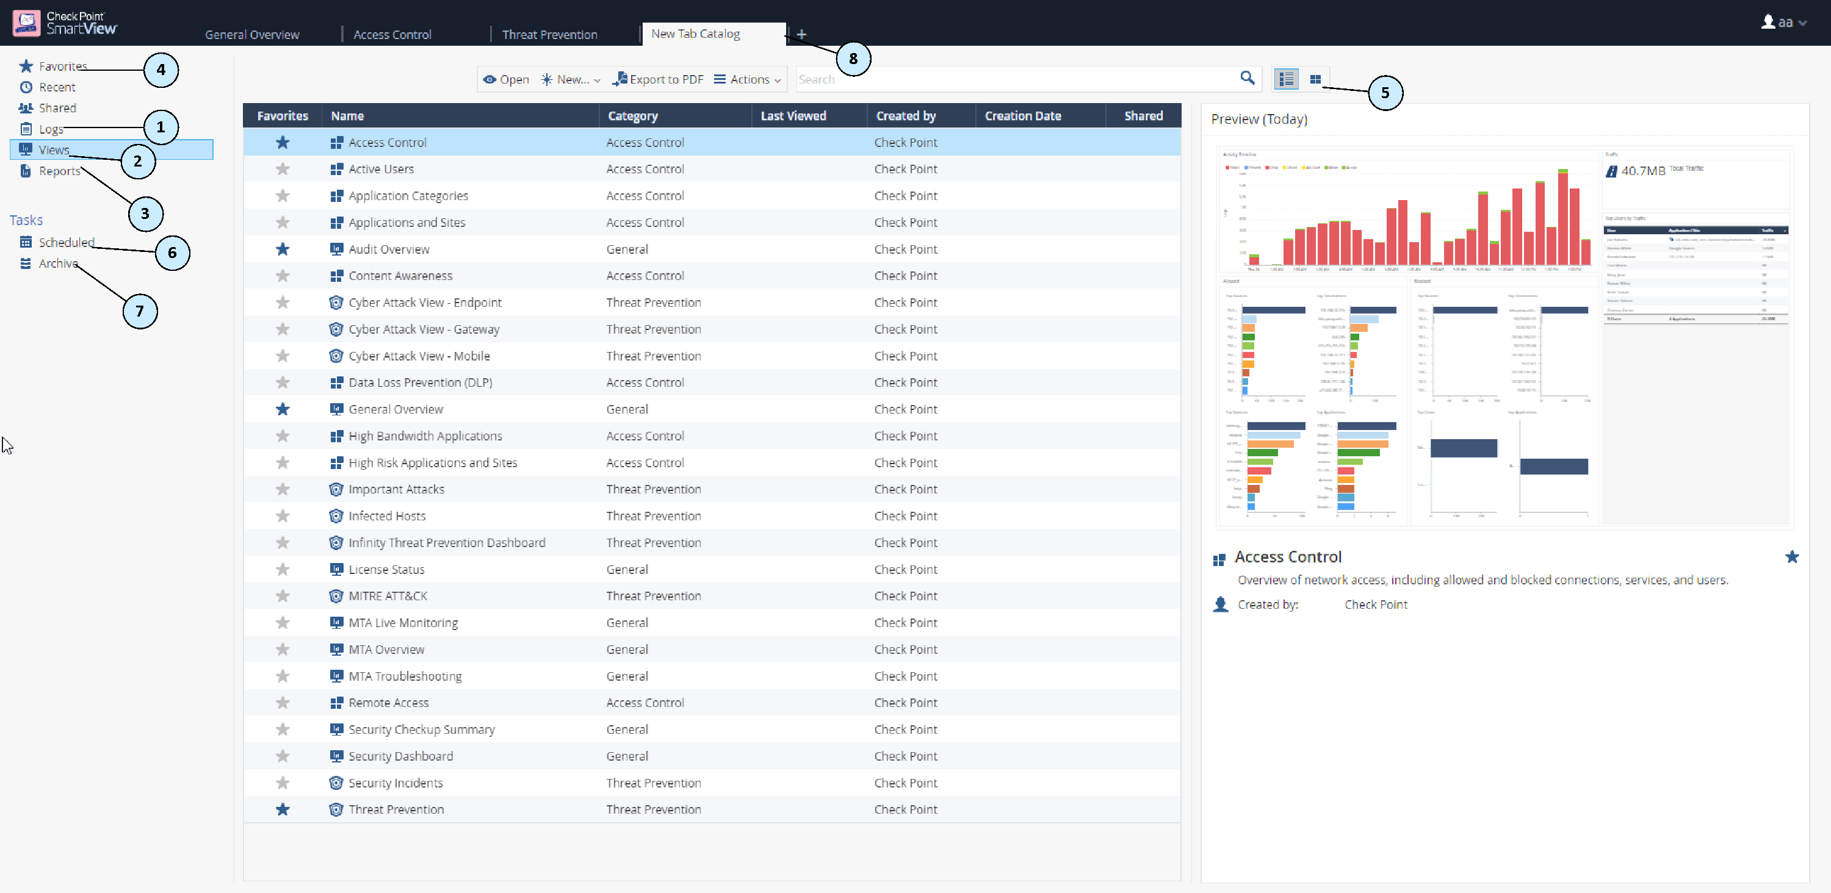
Task: Click the Reports icon in sidebar
Action: [x=26, y=171]
